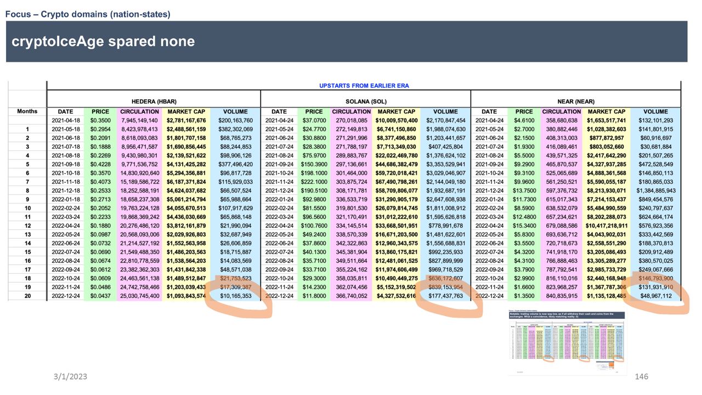Click SOLANA volume '$177,437,763'
This screenshot has width=702, height=395.
(447, 296)
